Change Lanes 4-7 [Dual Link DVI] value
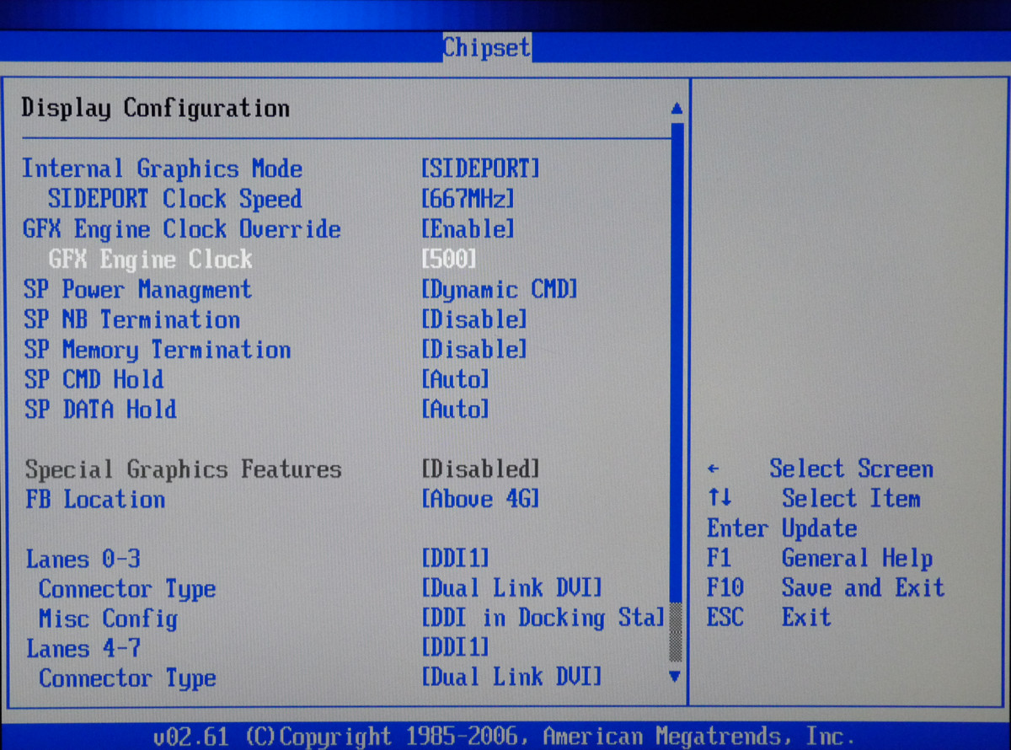This screenshot has width=1011, height=750. (x=511, y=677)
